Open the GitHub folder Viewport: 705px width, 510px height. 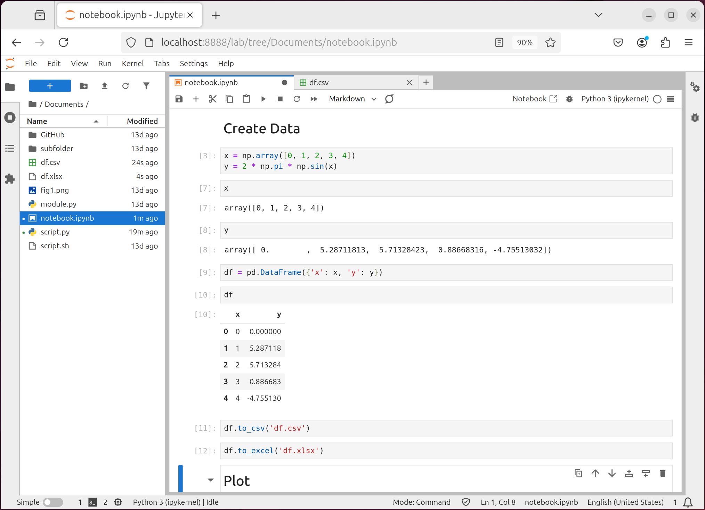[x=92, y=135]
